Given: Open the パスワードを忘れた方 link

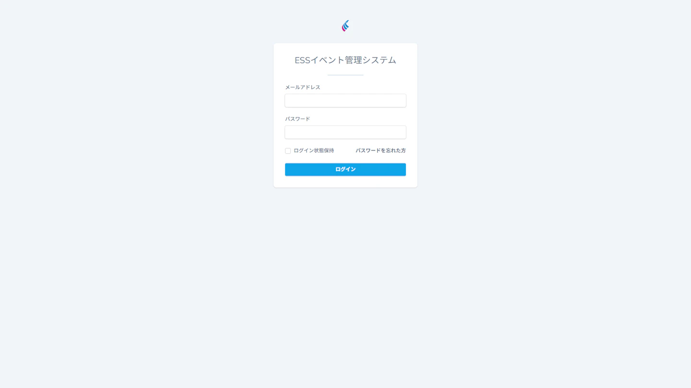Looking at the screenshot, I should coord(381,150).
